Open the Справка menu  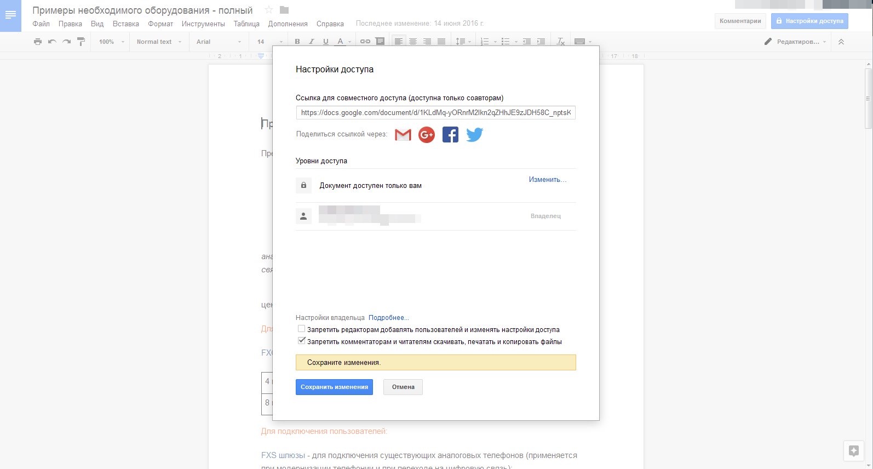[330, 24]
